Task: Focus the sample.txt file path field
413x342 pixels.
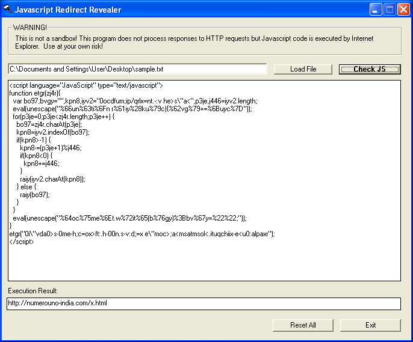Action: pos(137,69)
